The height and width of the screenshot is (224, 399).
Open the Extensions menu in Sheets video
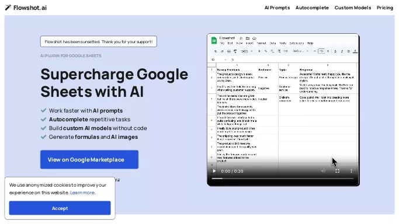[296, 43]
